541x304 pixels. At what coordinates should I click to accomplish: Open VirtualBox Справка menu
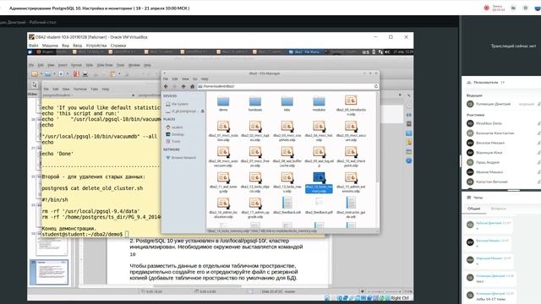tap(118, 46)
